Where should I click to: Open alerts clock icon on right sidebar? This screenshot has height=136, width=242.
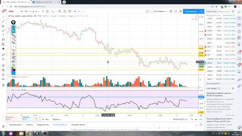pyautogui.click(x=239, y=19)
